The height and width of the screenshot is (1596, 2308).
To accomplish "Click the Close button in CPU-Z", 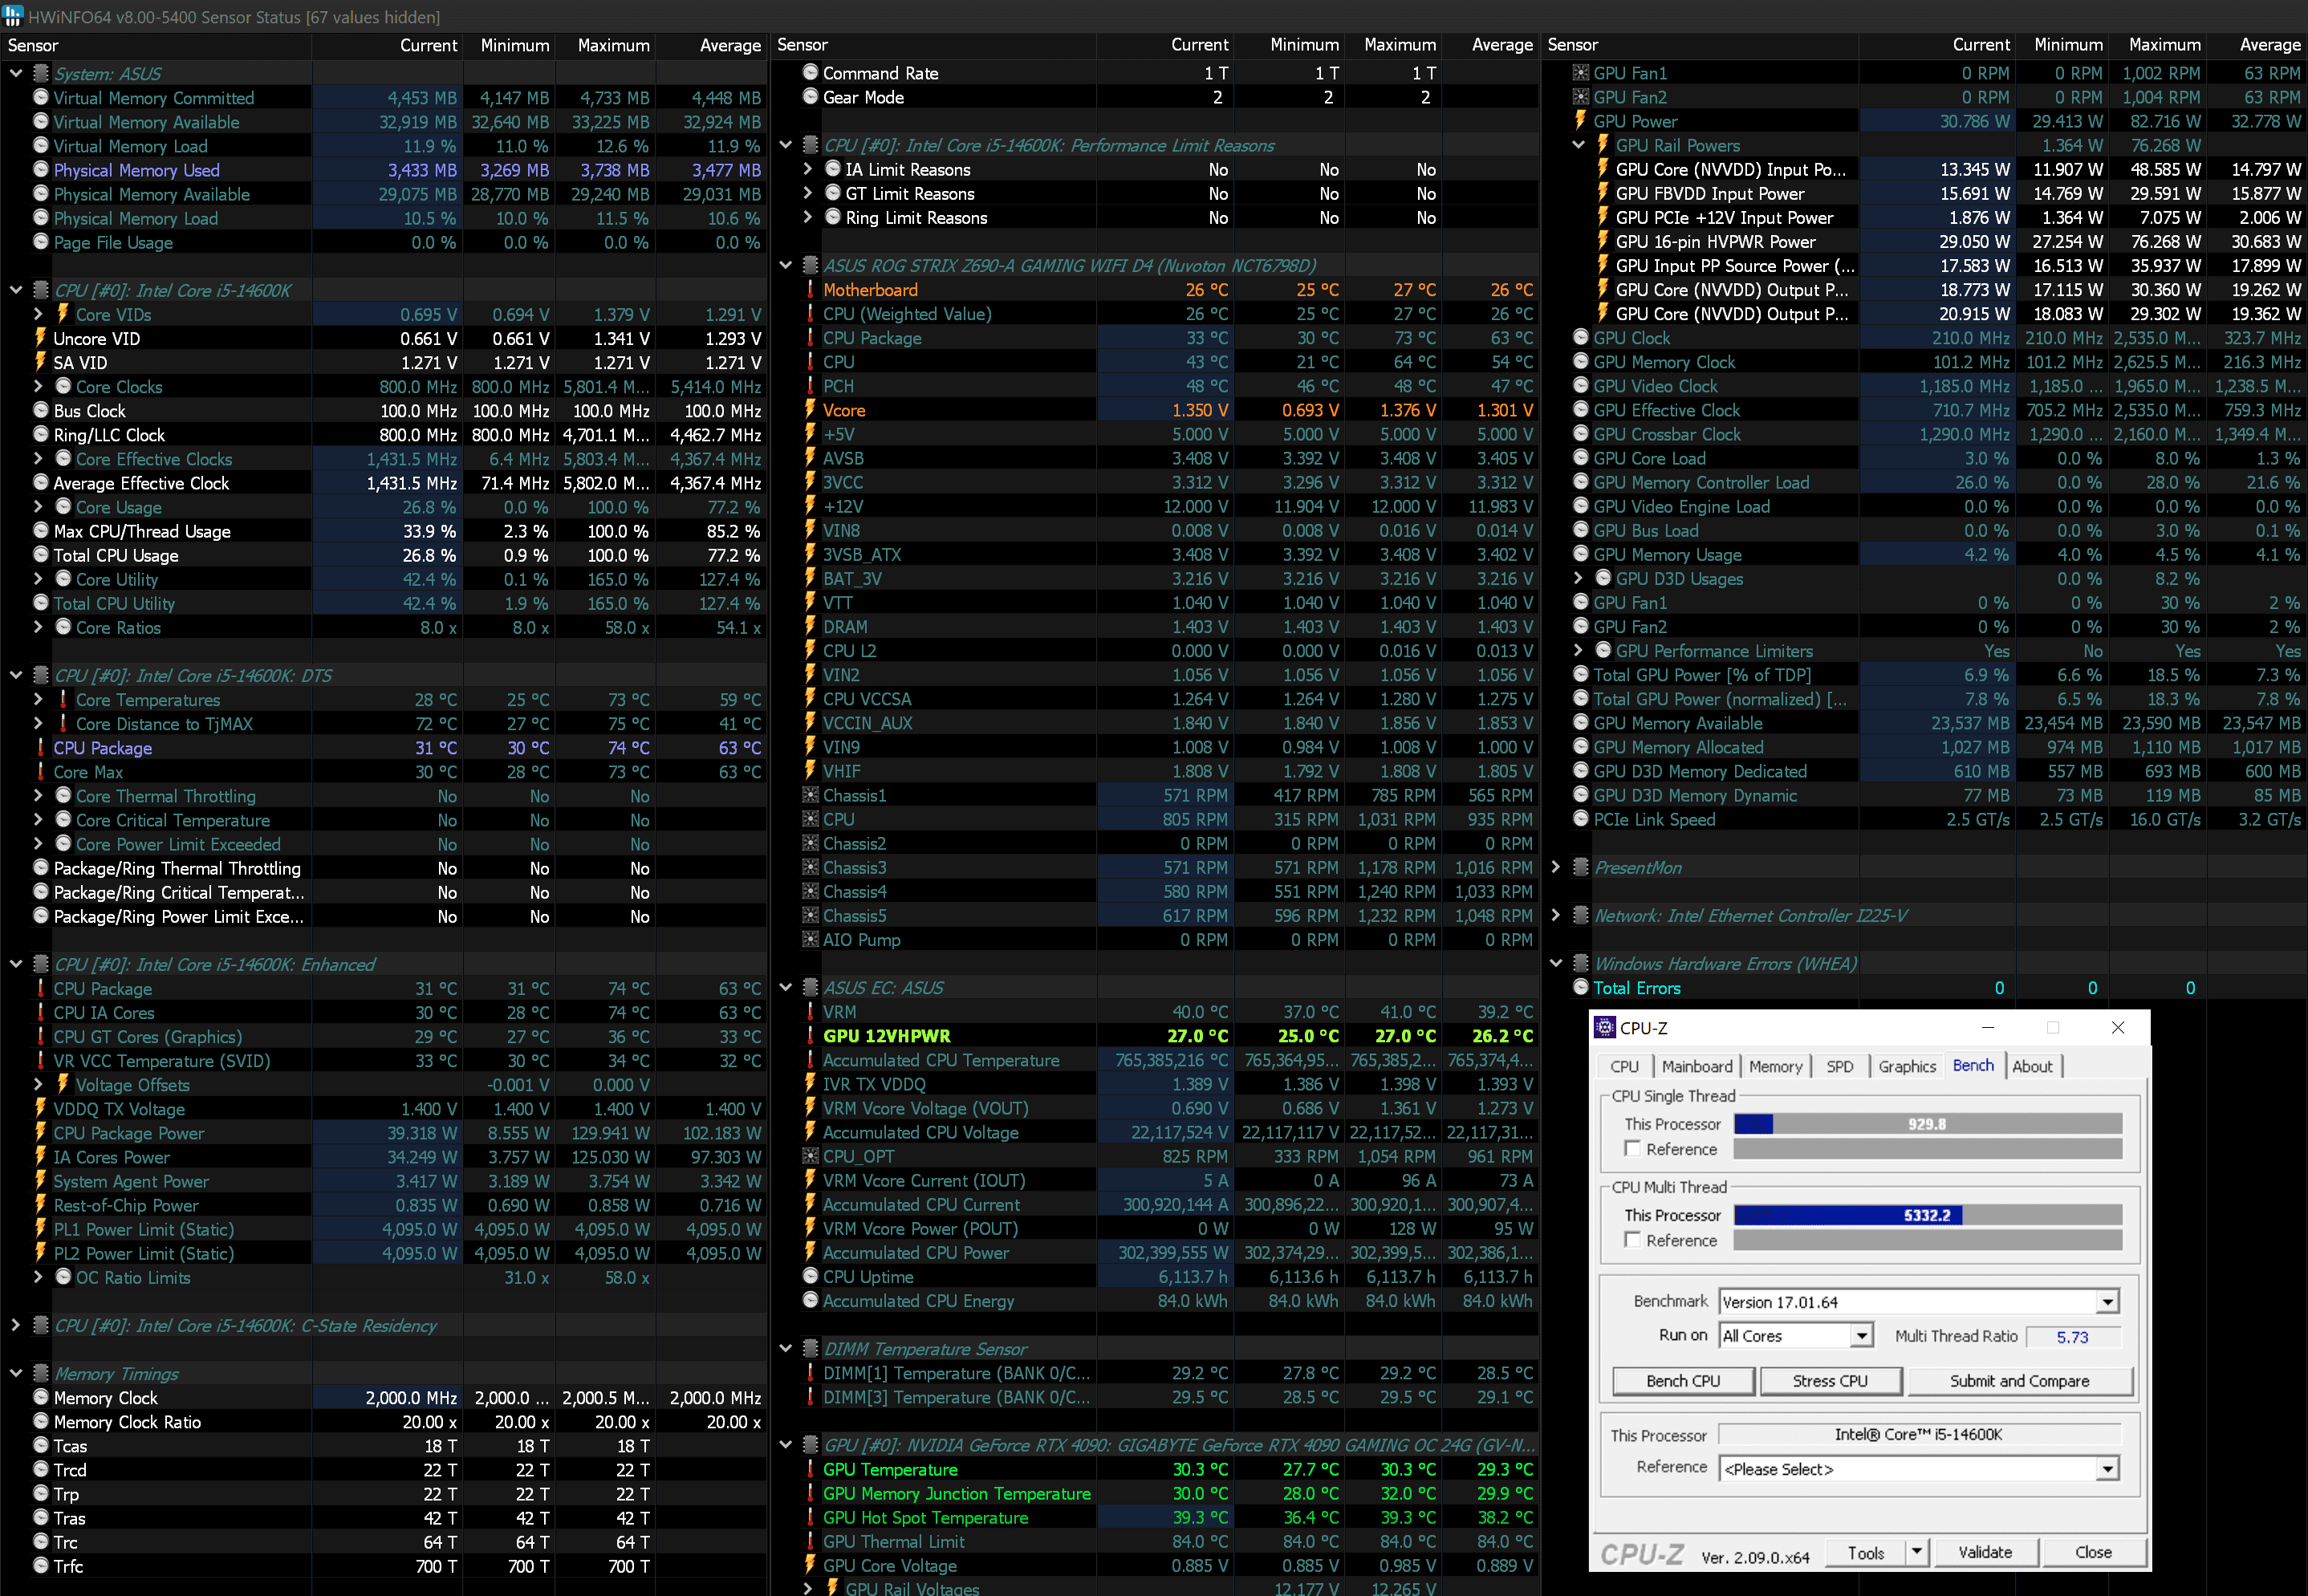I will (2093, 1552).
